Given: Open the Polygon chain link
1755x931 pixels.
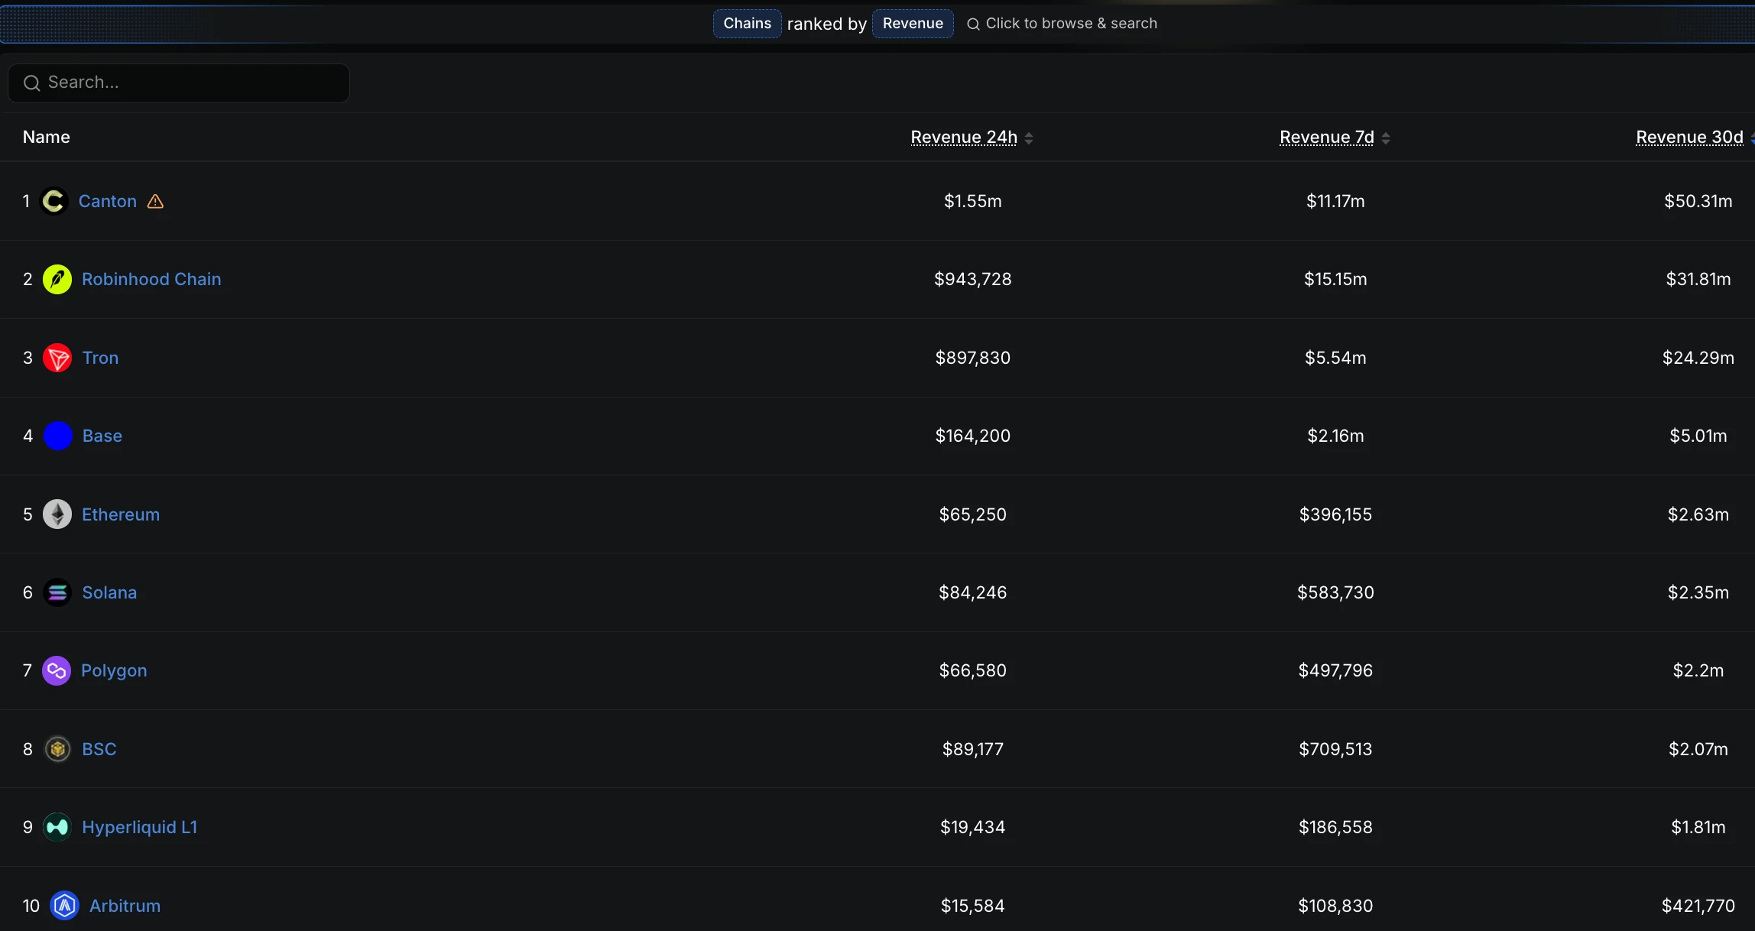Looking at the screenshot, I should pyautogui.click(x=114, y=670).
